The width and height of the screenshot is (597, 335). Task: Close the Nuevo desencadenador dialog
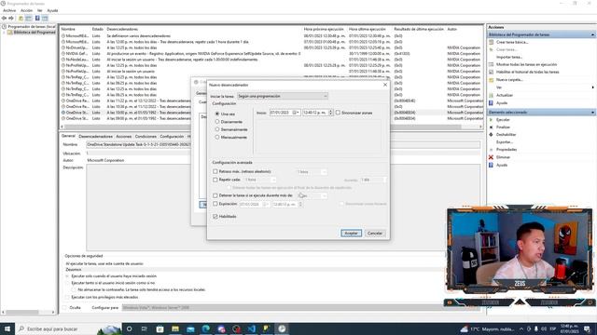pyautogui.click(x=385, y=85)
